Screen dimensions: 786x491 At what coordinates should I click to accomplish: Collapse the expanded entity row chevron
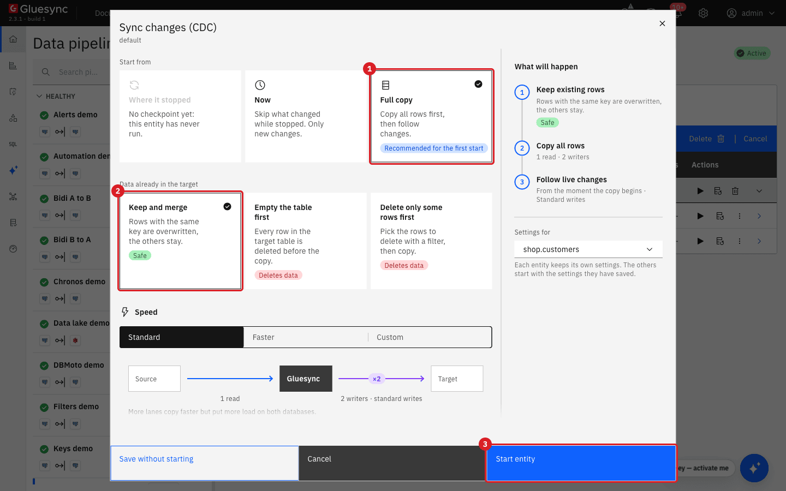click(759, 191)
